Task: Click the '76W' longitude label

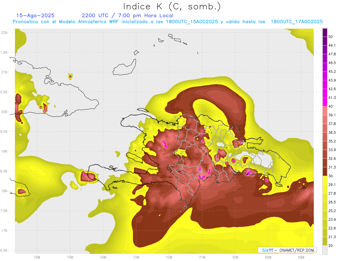Action: click(37, 257)
